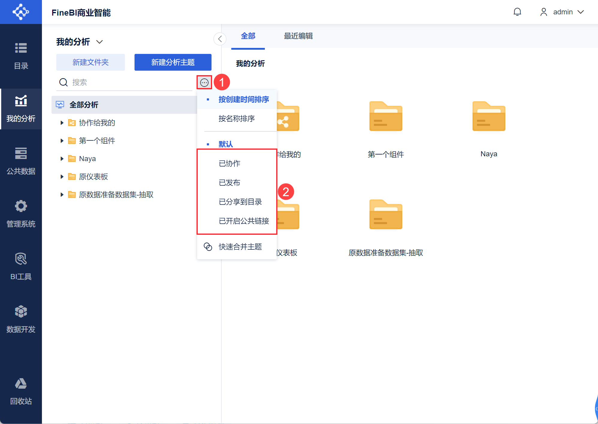Expand the Naya tree node
The height and width of the screenshot is (424, 598).
pyautogui.click(x=62, y=159)
